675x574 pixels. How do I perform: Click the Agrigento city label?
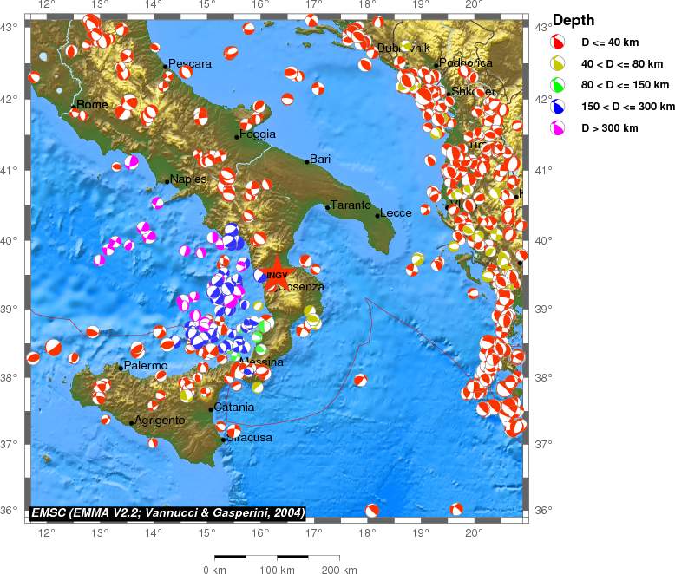click(x=160, y=421)
